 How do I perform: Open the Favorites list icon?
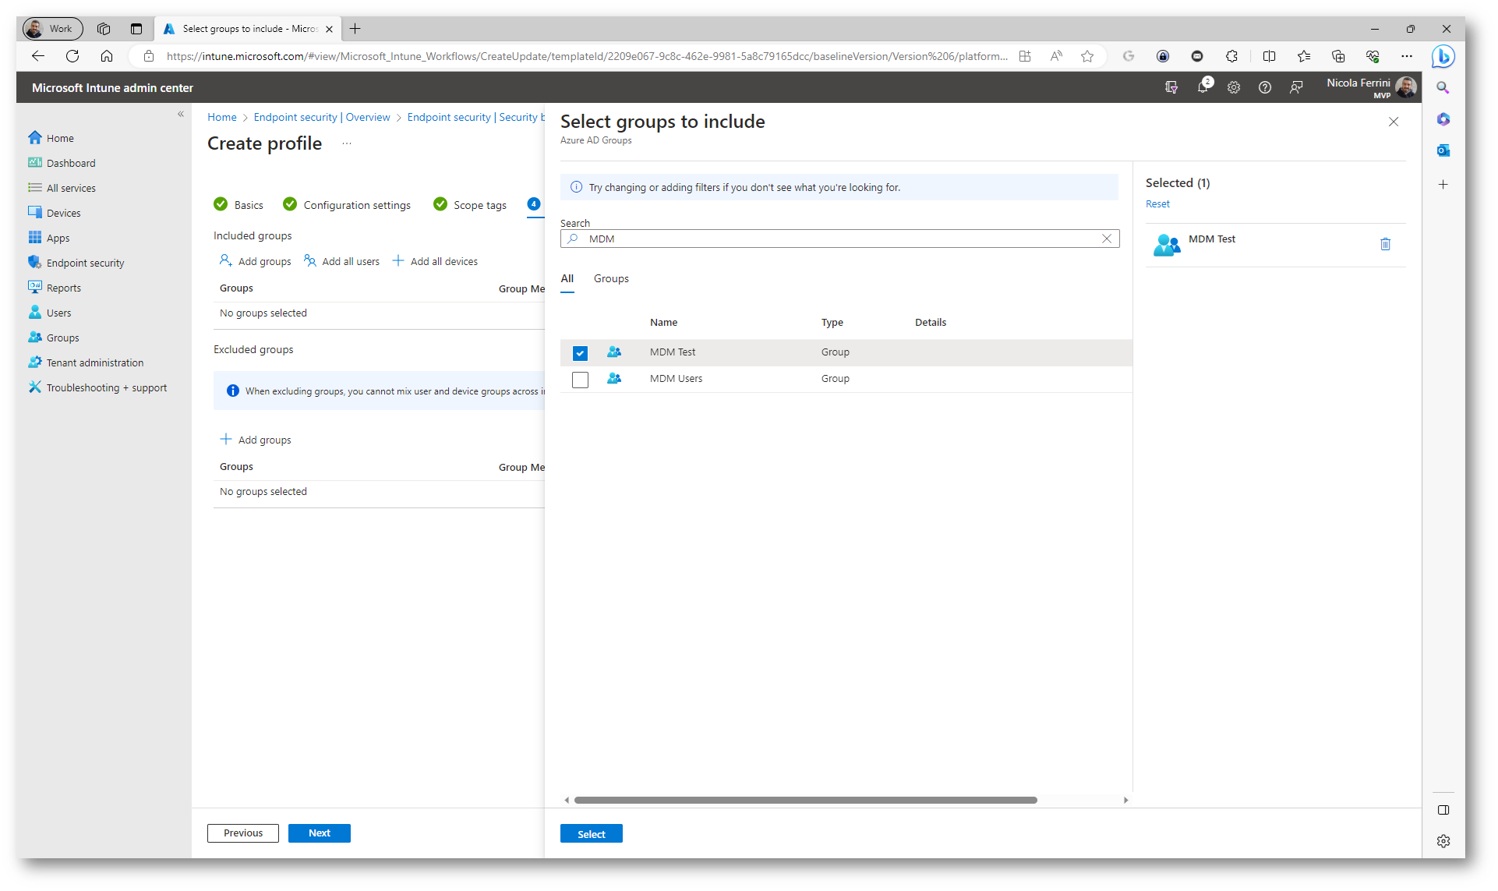[x=1304, y=56]
